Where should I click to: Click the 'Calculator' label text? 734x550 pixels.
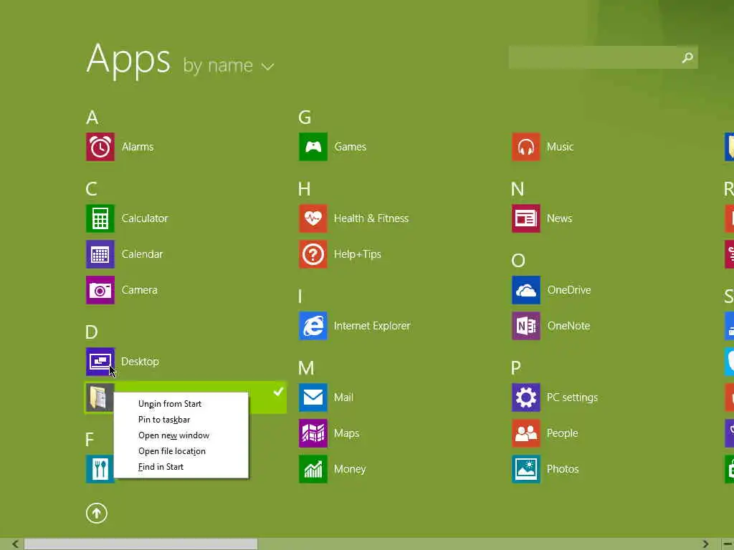coord(145,218)
